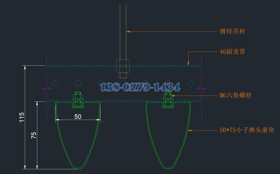Screen dimensions: 280x174
Task: Click the left break-line symbol on the keel
Action: (x=47, y=90)
